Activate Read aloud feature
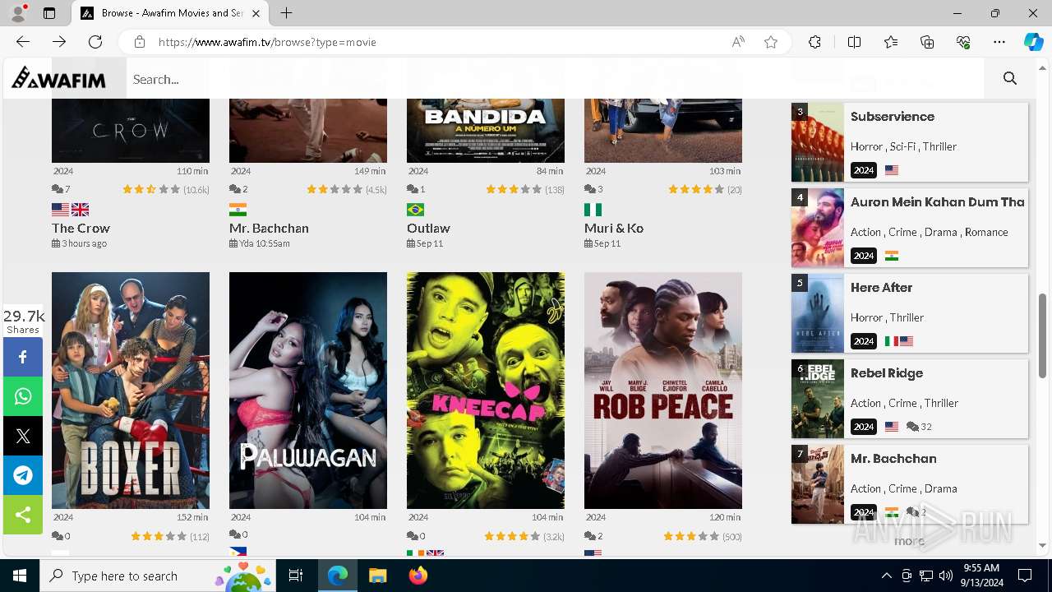Viewport: 1052px width, 592px height. click(738, 42)
